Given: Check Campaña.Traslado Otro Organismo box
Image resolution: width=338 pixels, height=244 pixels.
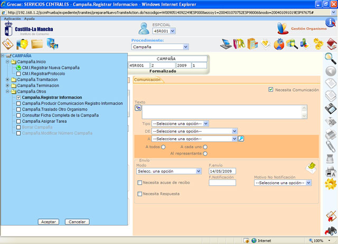Looking at the screenshot, I should [18, 110].
